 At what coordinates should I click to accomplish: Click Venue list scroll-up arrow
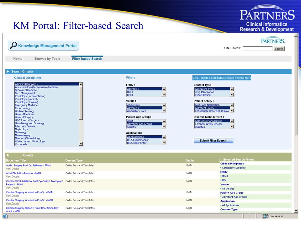[164, 105]
